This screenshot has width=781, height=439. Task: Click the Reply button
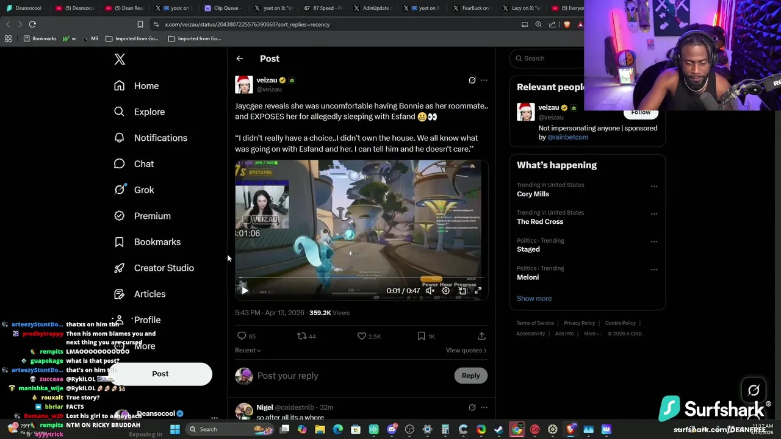(470, 376)
